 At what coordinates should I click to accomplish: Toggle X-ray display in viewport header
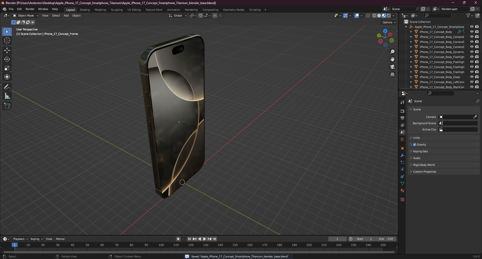(x=368, y=16)
